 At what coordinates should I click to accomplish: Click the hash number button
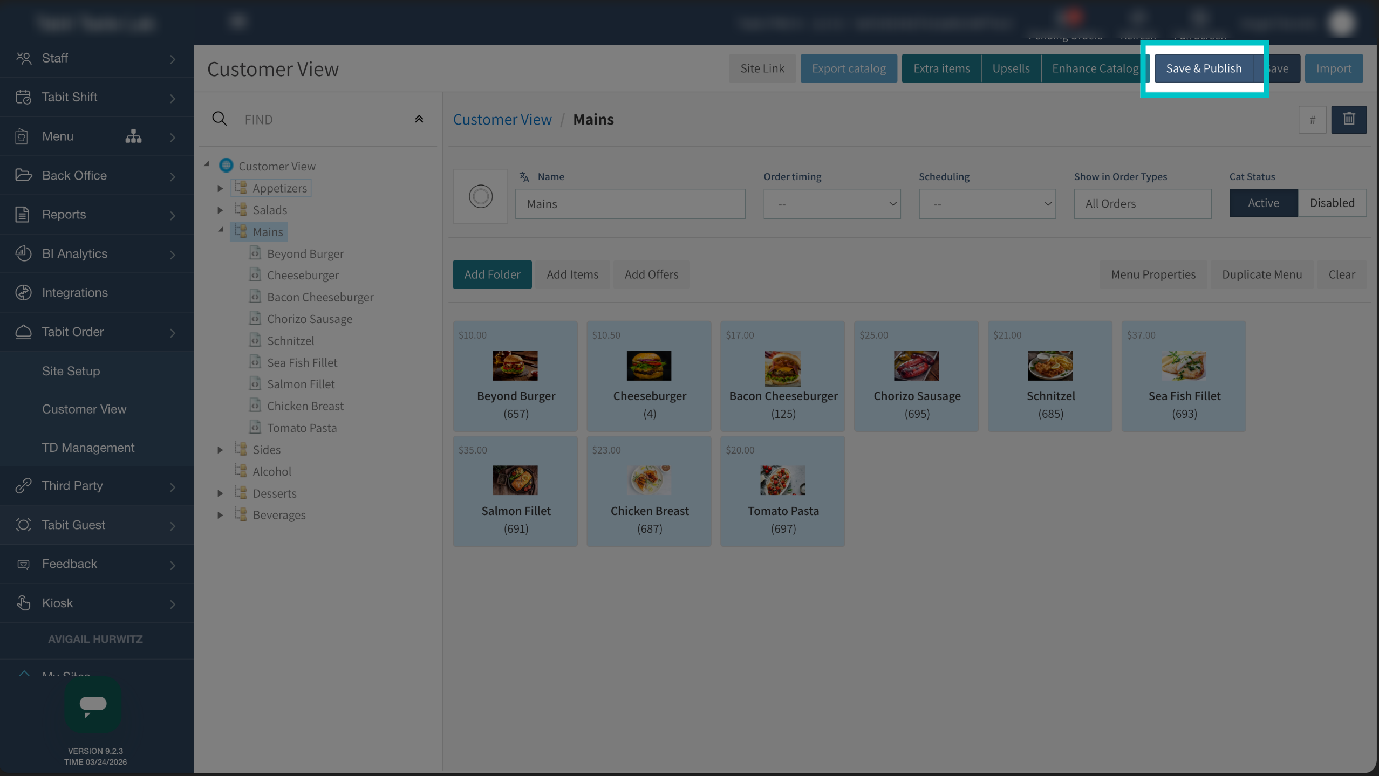pos(1312,120)
